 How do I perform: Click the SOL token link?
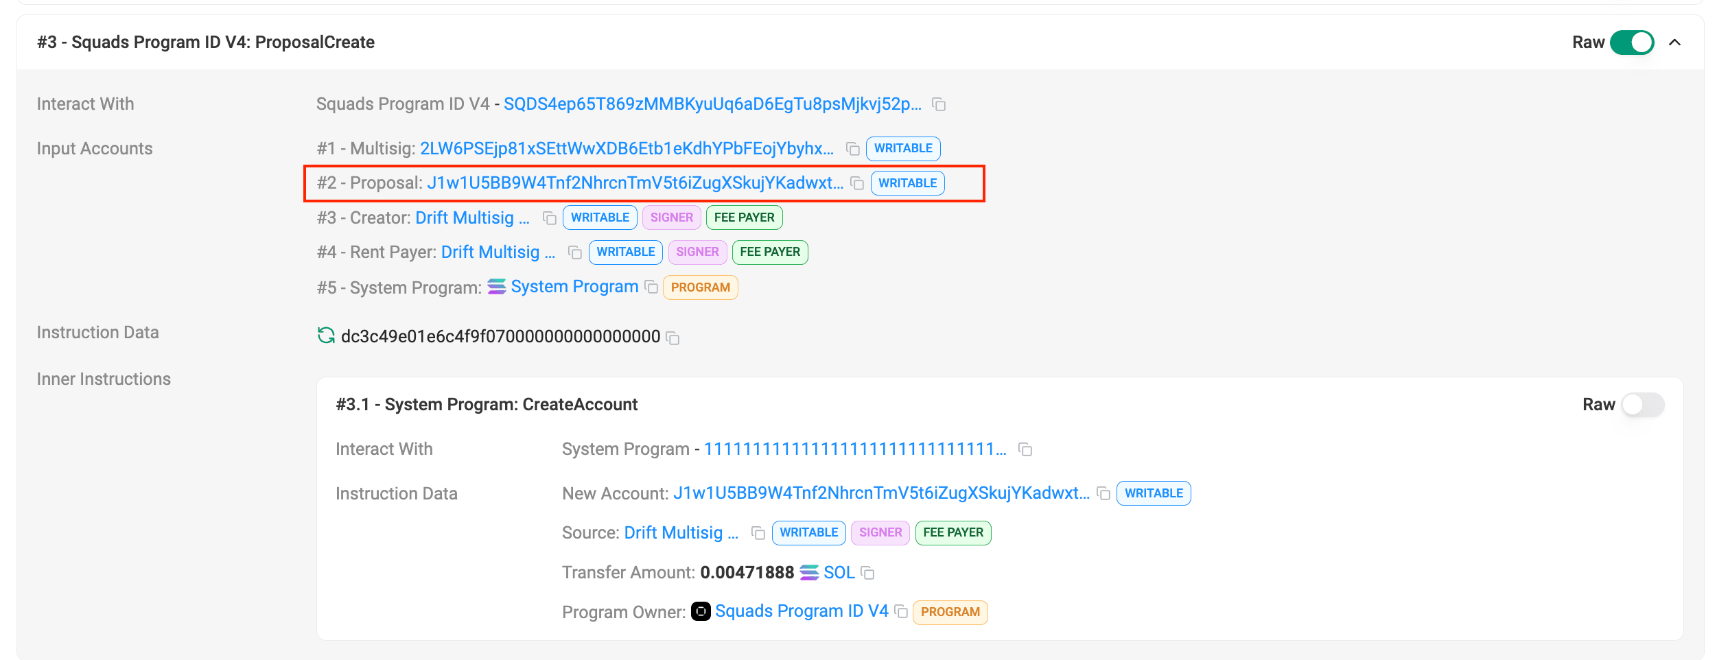coord(839,573)
